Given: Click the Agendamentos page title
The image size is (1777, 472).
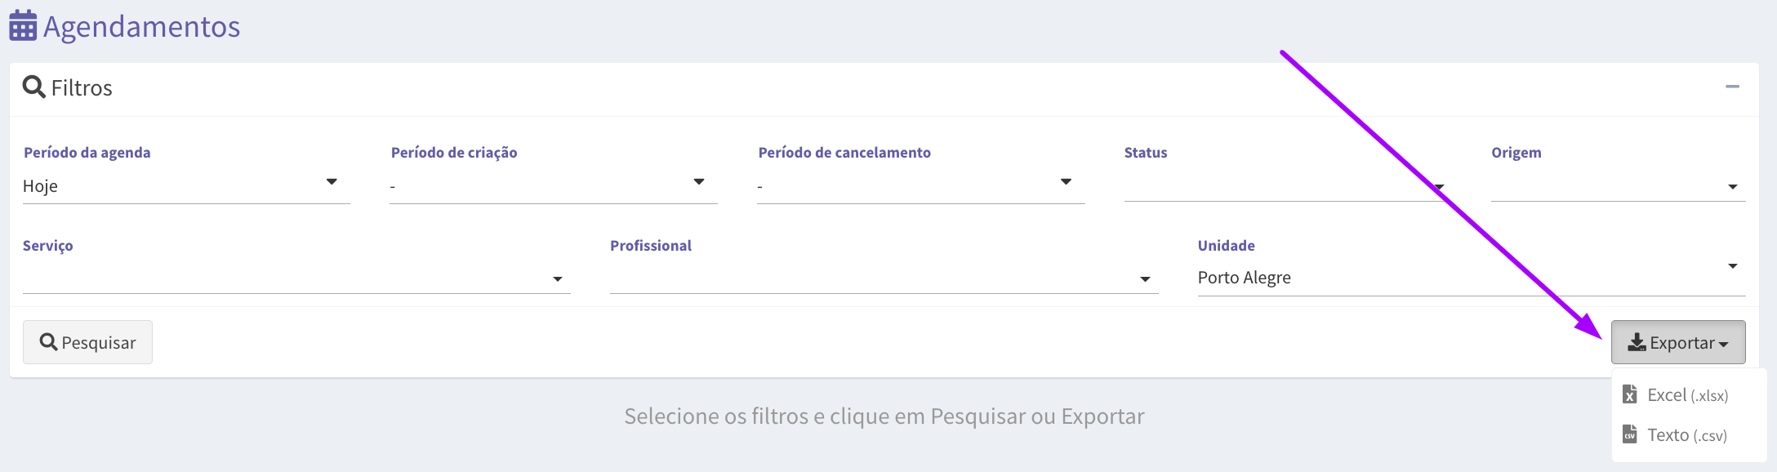Looking at the screenshot, I should point(141,27).
